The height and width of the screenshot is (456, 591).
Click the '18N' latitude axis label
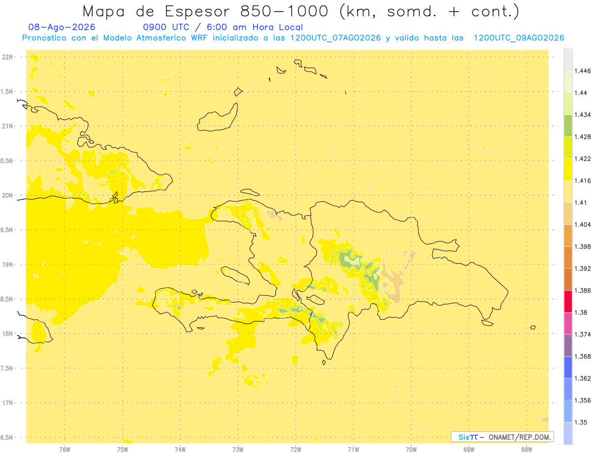click(8, 334)
